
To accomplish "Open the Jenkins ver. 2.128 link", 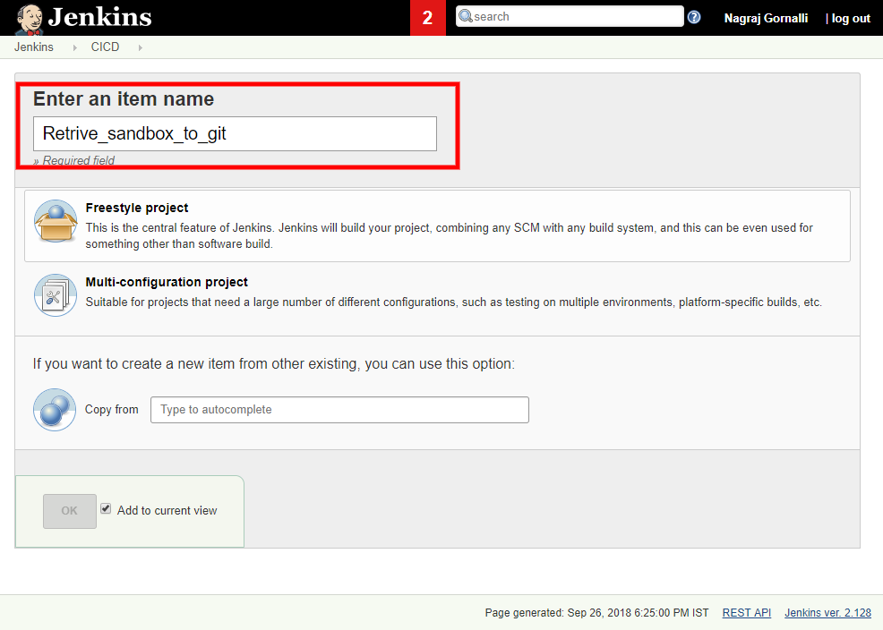I will click(827, 613).
